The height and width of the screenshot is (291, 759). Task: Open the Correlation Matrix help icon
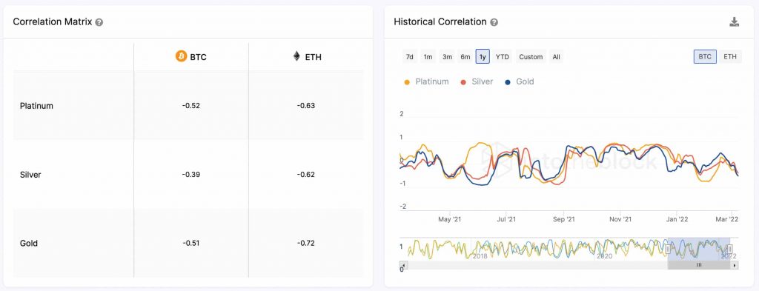pyautogui.click(x=99, y=22)
